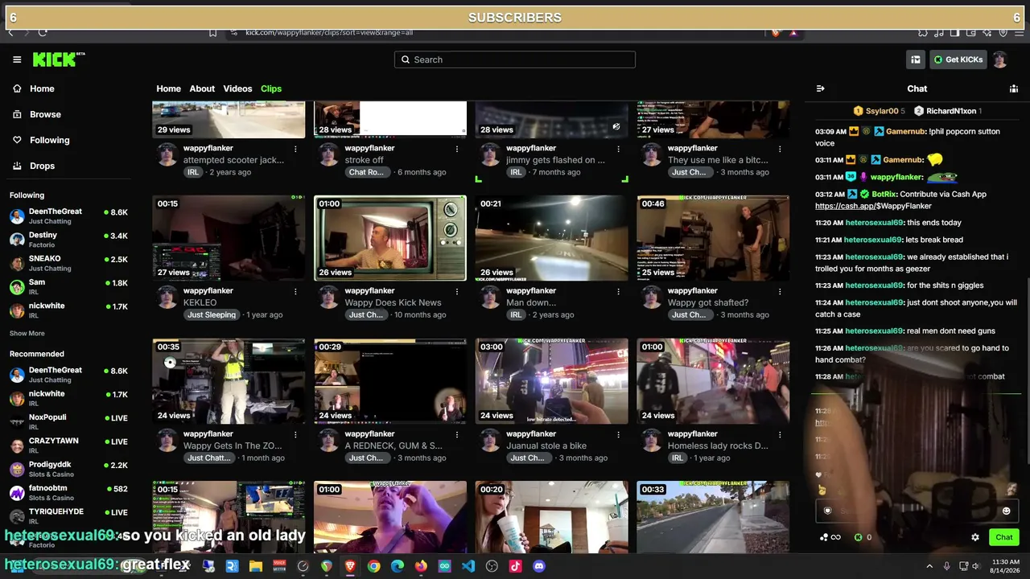Open Firefox from the taskbar

coord(421,566)
